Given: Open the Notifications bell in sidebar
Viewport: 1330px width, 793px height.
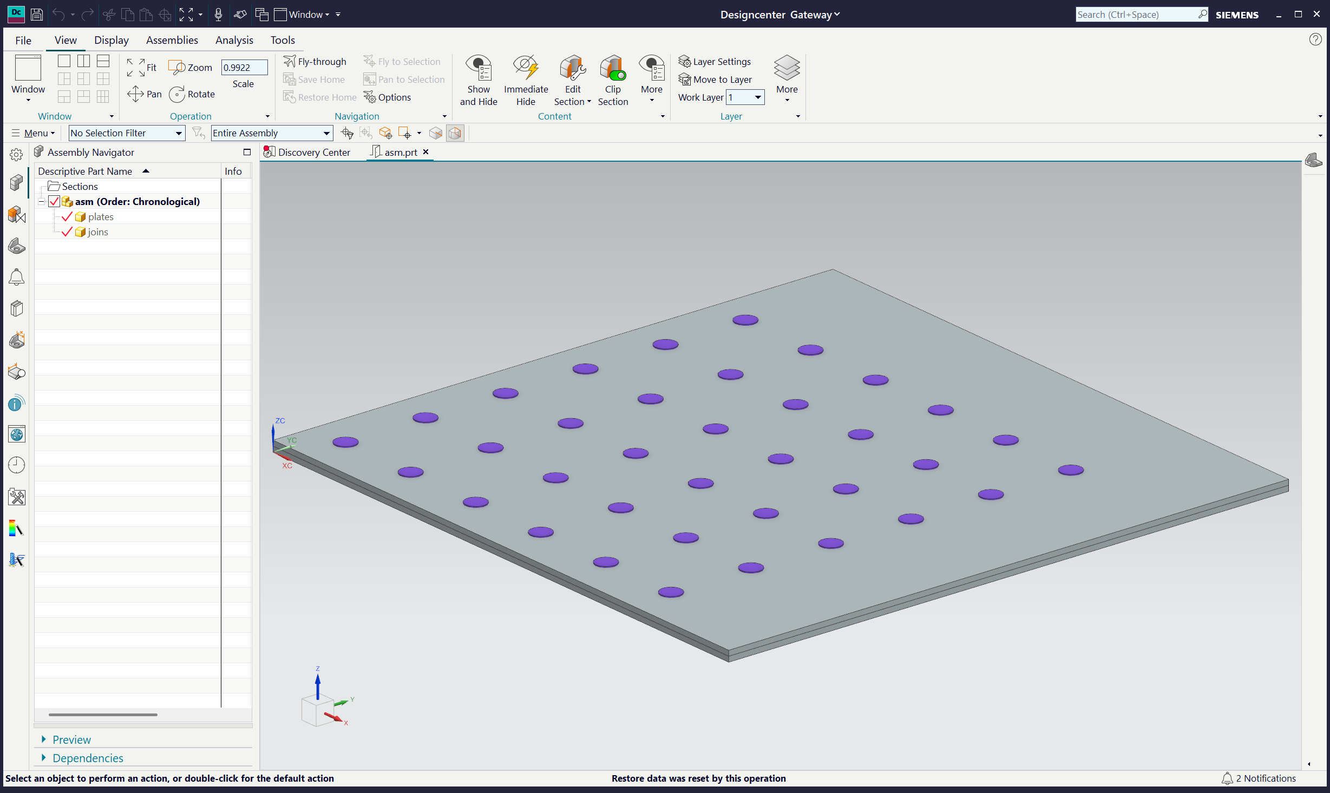Looking at the screenshot, I should (16, 277).
